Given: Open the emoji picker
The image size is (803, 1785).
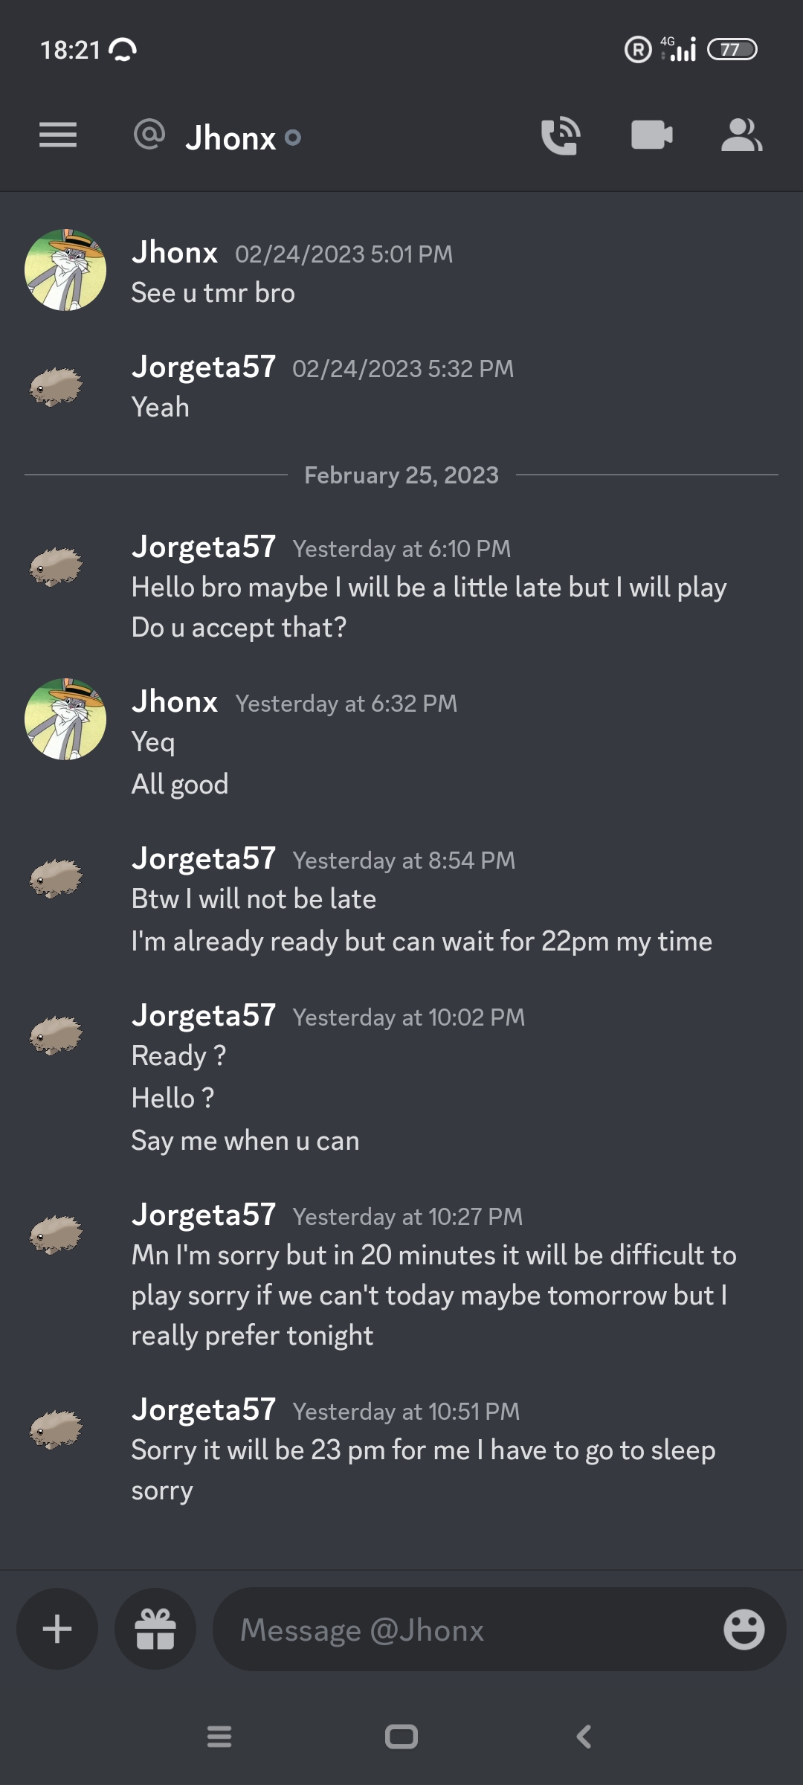Looking at the screenshot, I should click(744, 1630).
